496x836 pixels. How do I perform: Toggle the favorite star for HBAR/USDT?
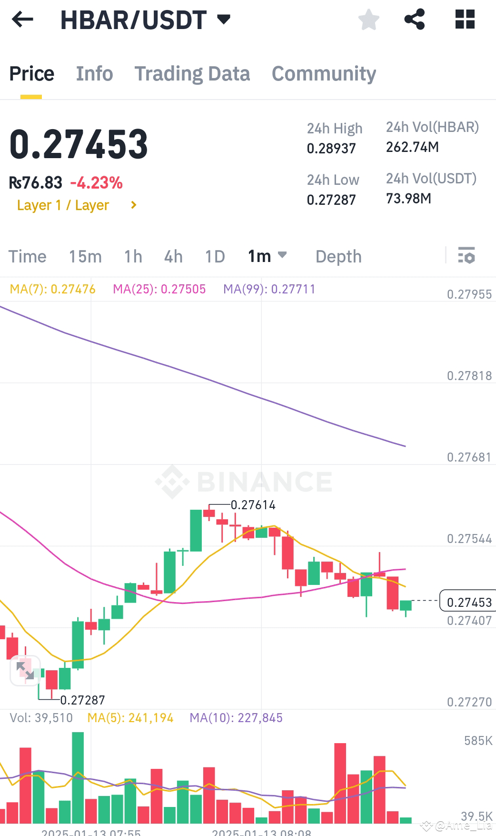[368, 19]
